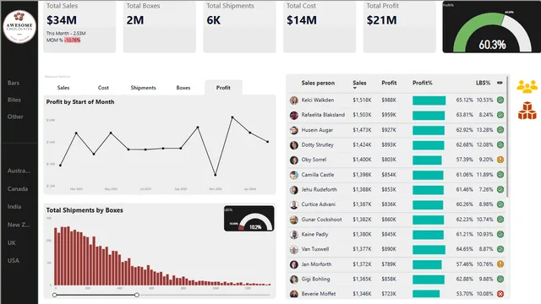541x304 pixels.
Task: Filter by Canada region
Action: 18,188
